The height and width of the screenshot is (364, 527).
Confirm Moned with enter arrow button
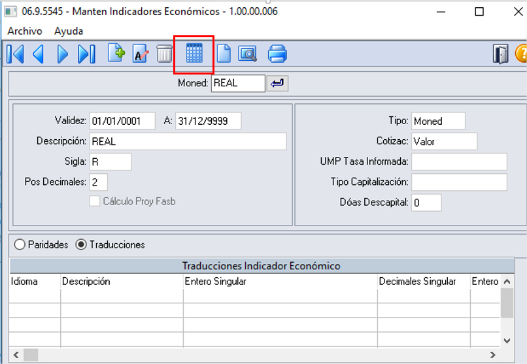pyautogui.click(x=277, y=83)
